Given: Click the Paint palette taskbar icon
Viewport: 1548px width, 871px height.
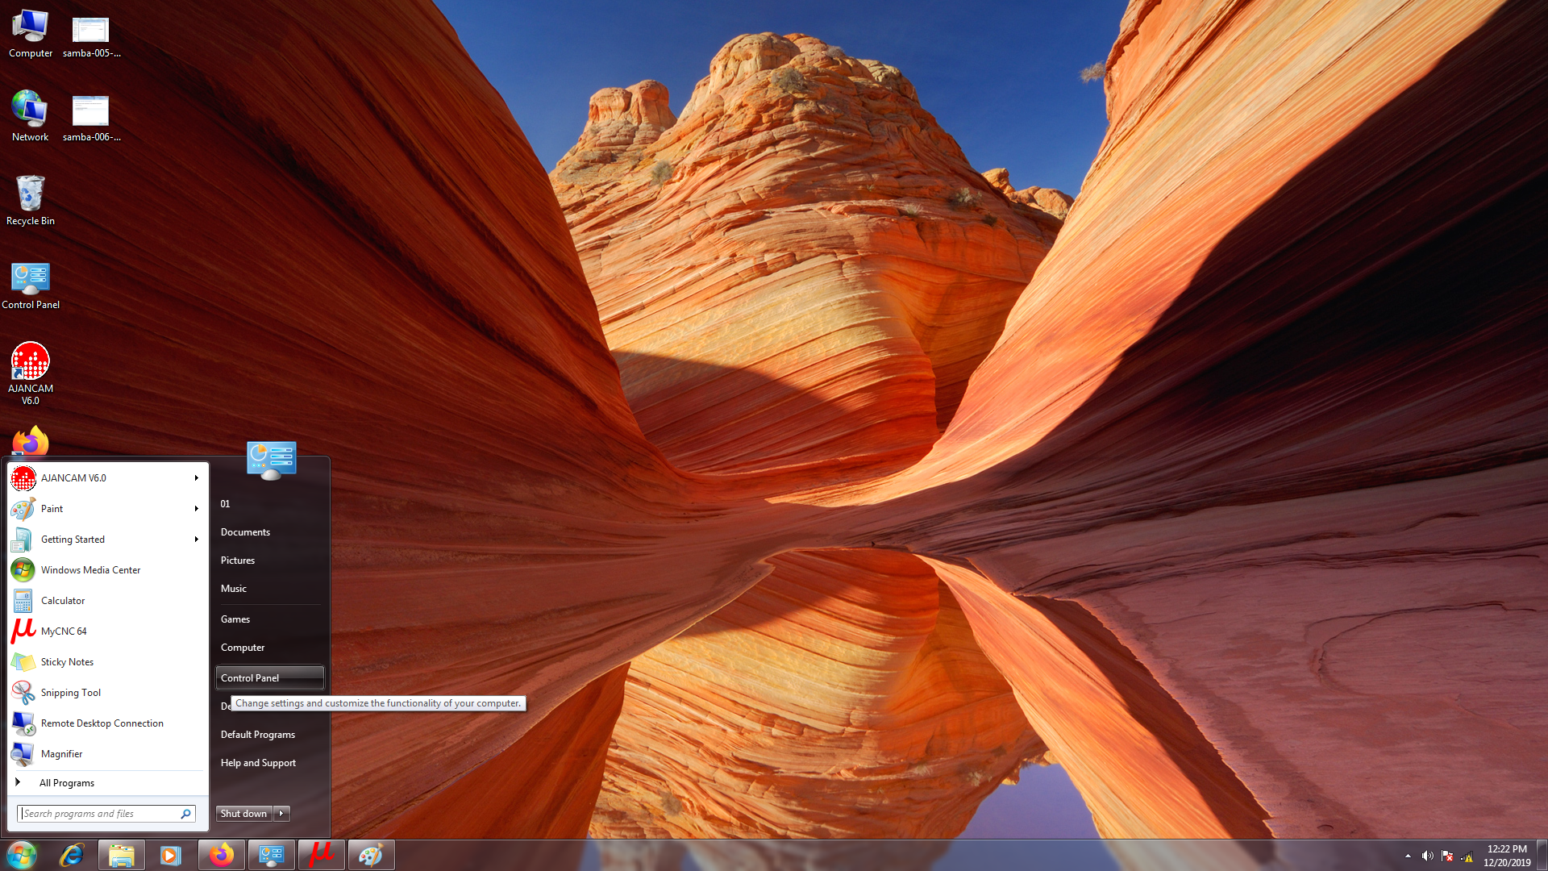Looking at the screenshot, I should click(x=371, y=855).
